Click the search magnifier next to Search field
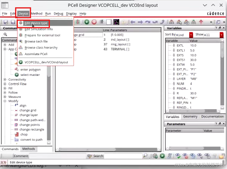Viewport: 227px width, 169px height. click(145, 155)
